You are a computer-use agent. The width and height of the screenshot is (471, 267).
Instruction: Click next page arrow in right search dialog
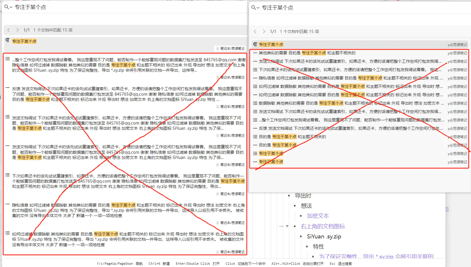[x=264, y=31]
